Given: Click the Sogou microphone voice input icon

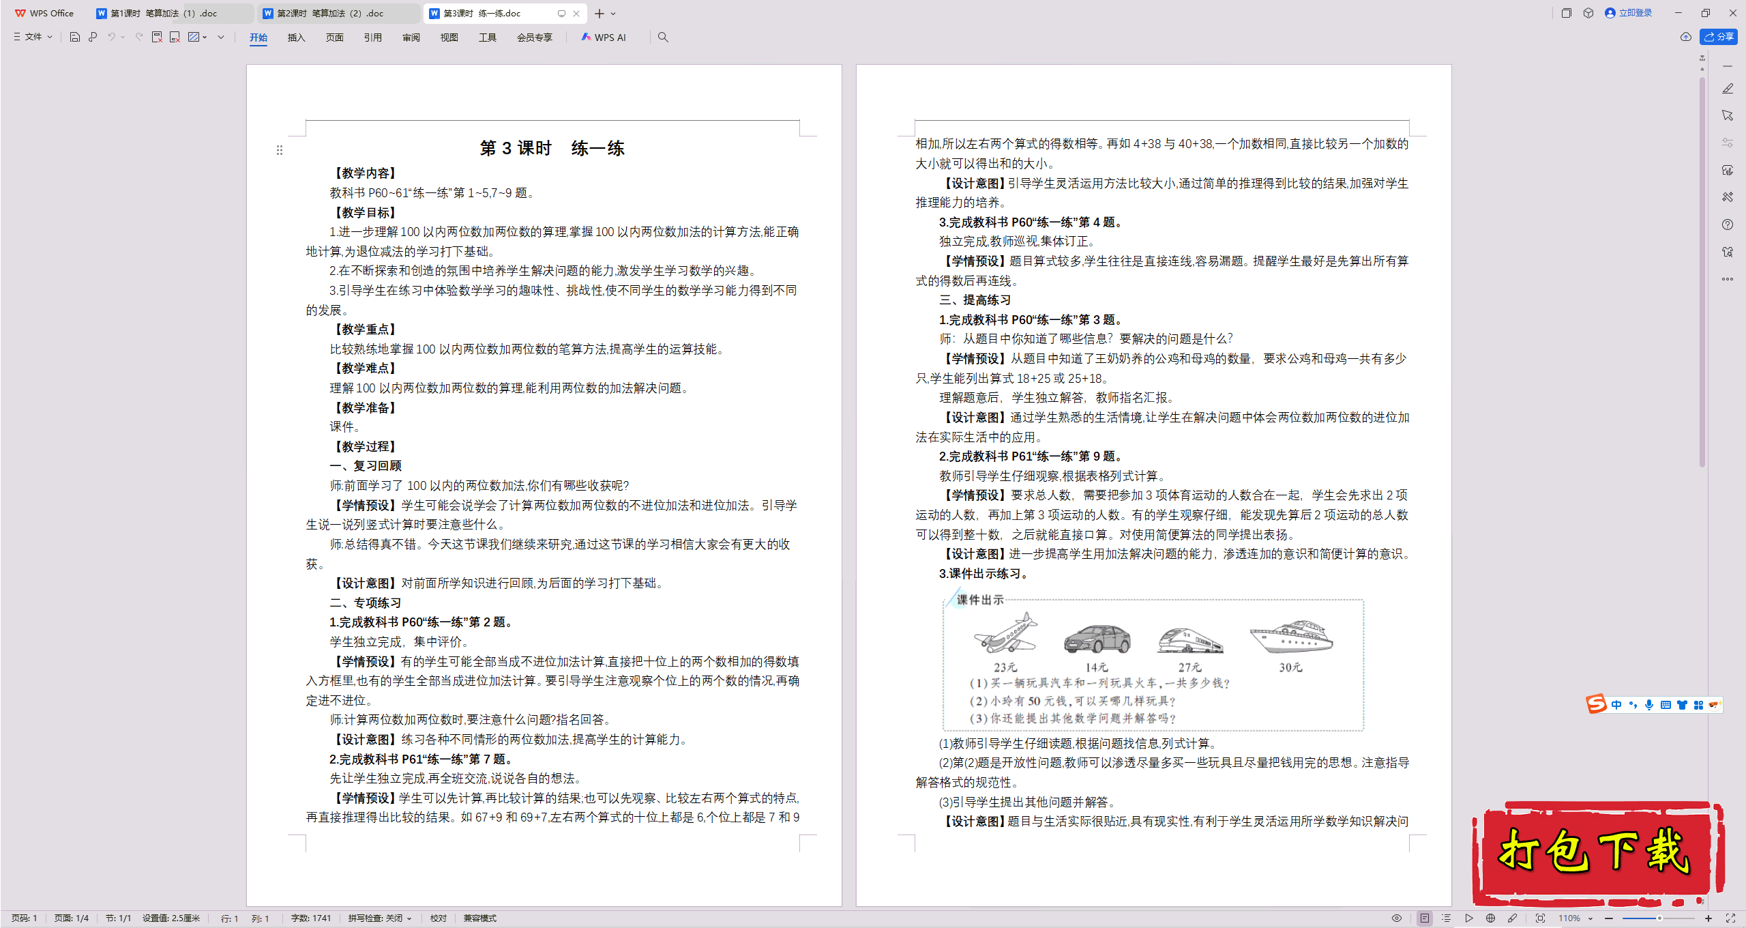Looking at the screenshot, I should 1649,705.
